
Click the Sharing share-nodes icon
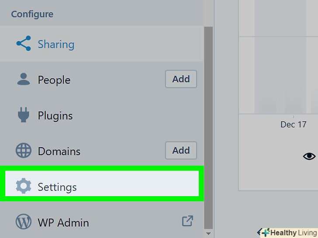click(x=24, y=44)
